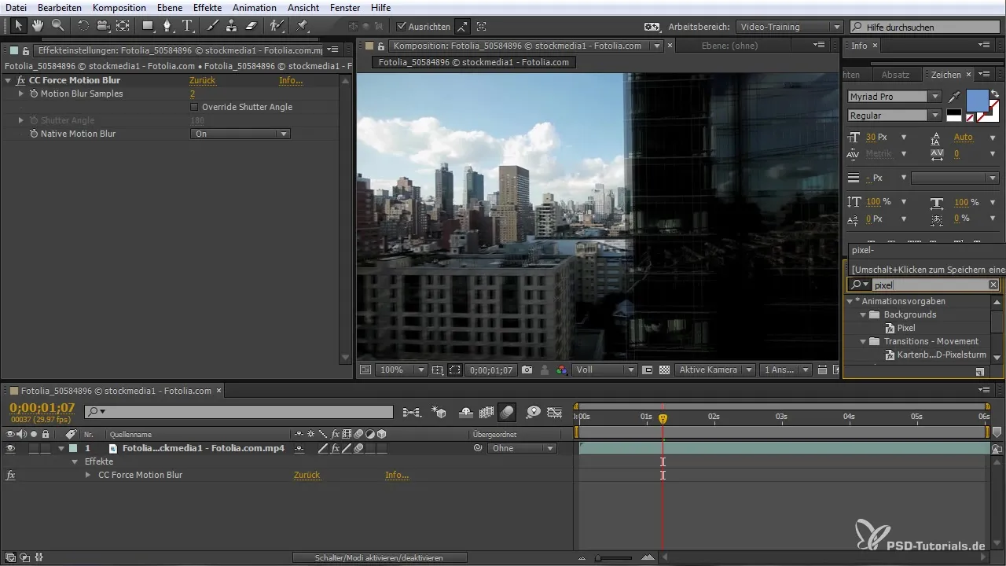
Task: Open the Animation menu
Action: click(255, 7)
